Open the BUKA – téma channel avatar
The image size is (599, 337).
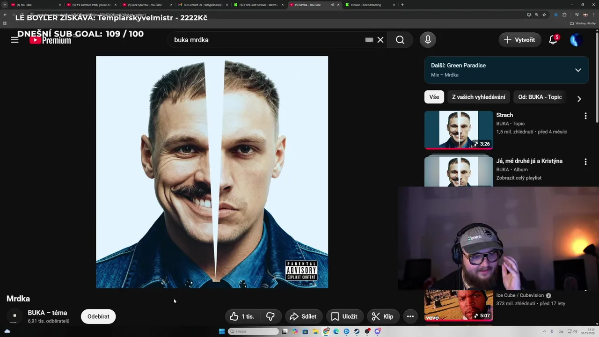pyautogui.click(x=15, y=316)
